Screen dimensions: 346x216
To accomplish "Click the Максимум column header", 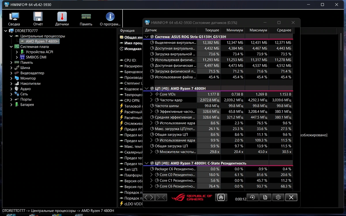I will tap(258, 30).
